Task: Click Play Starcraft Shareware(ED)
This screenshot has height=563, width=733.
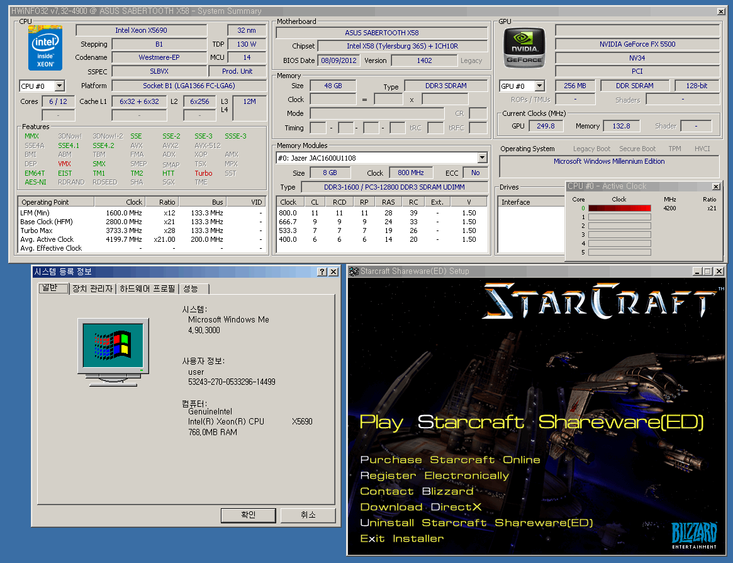Action: (x=532, y=422)
